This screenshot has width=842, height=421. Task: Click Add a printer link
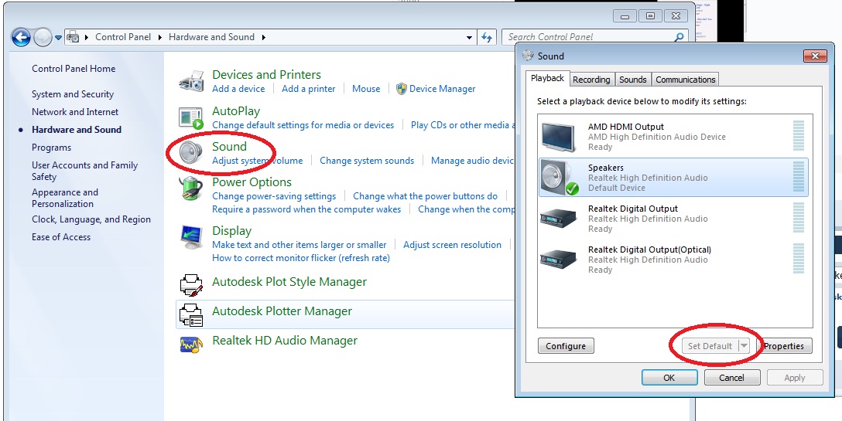pyautogui.click(x=308, y=89)
